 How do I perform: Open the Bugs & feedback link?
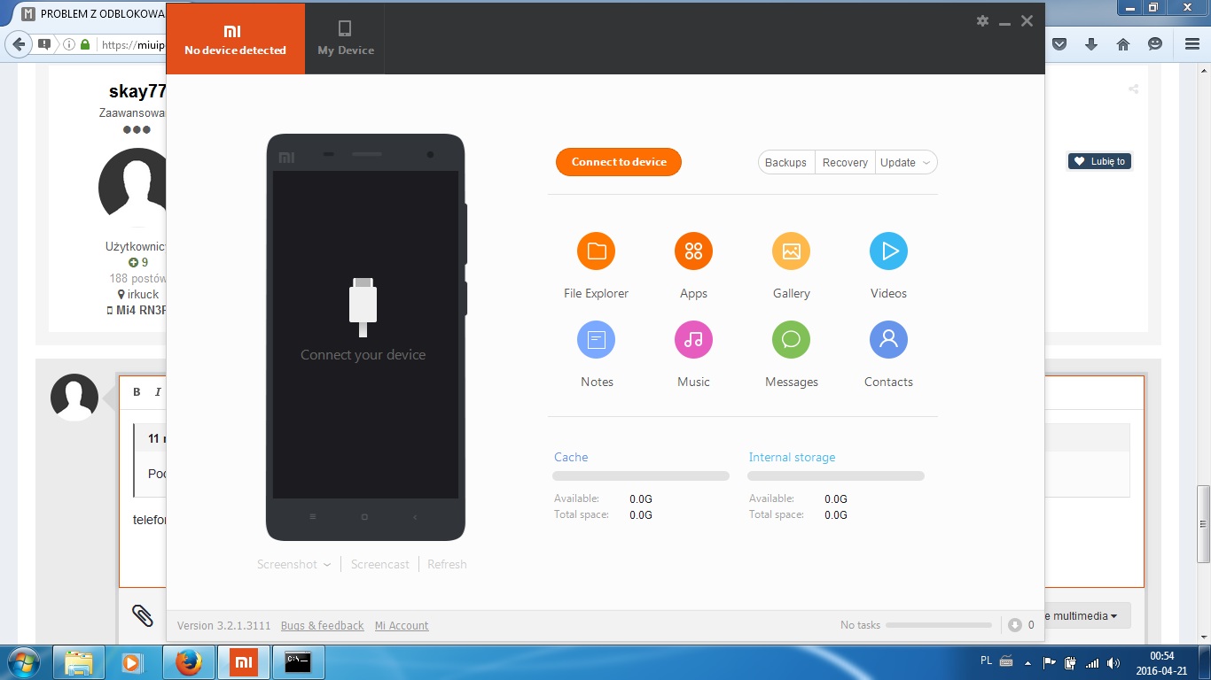[x=322, y=625]
